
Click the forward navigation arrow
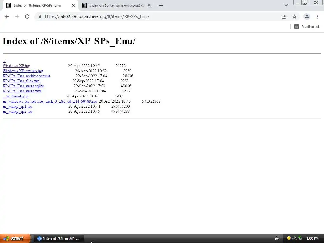pos(17,16)
